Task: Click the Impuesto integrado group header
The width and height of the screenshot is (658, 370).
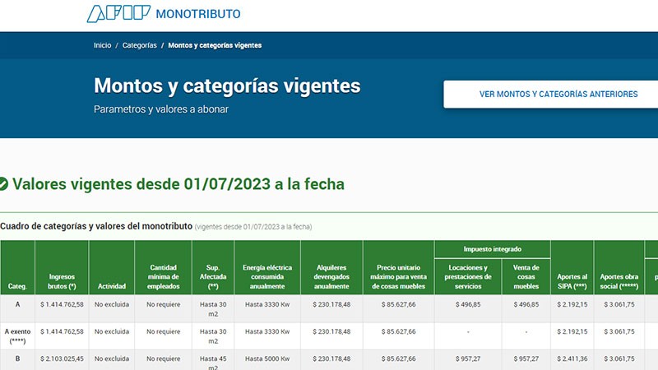Action: (492, 249)
